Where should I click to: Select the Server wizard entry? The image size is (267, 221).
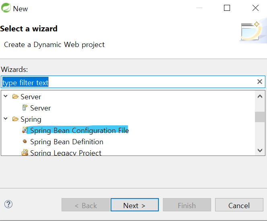pos(41,108)
